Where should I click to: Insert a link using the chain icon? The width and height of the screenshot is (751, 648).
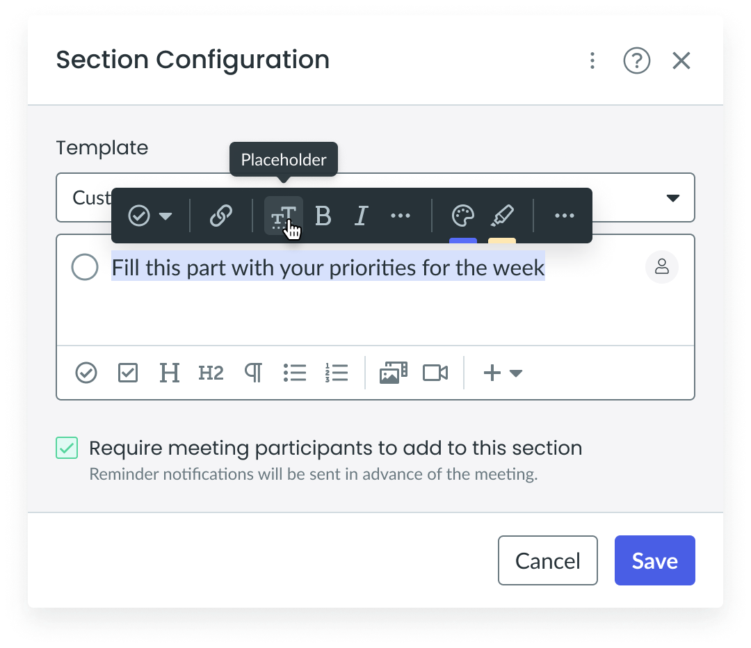pyautogui.click(x=221, y=216)
